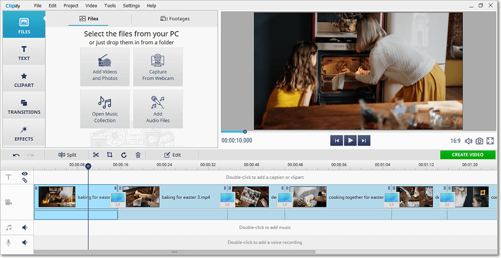Screen dimensions: 501x258
Task: Click the crop marker on last clip
Action: pyautogui.click(x=483, y=192)
